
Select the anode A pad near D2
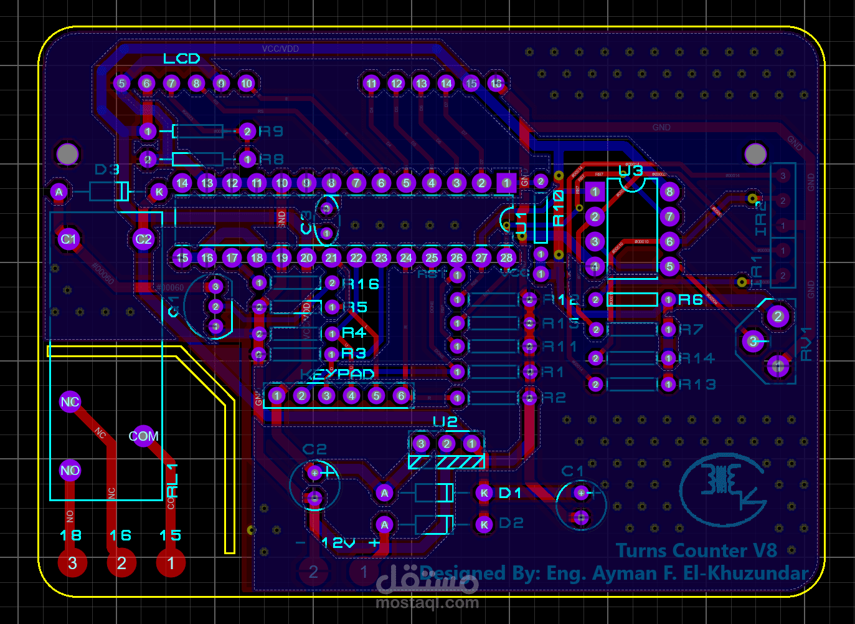point(384,524)
